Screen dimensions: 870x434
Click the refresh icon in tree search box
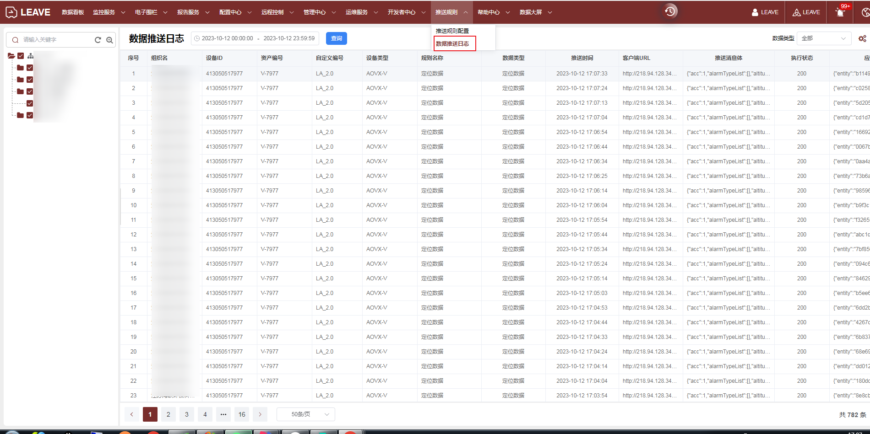[98, 40]
